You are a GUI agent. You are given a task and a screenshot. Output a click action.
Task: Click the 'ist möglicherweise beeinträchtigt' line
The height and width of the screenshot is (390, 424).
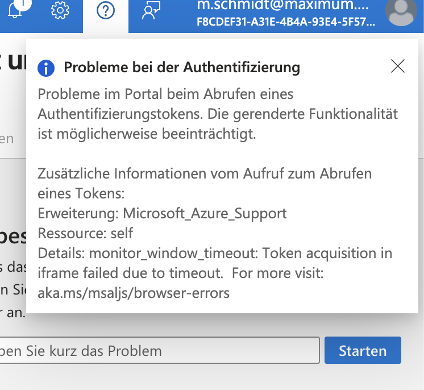(147, 134)
